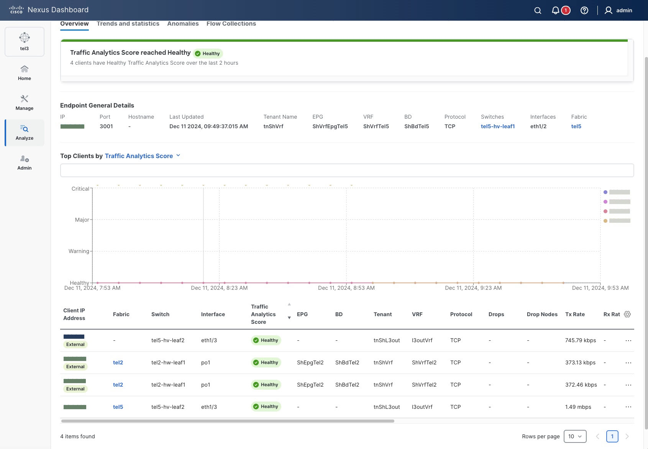Viewport: 648px width, 449px height.
Task: Click the last updated timestamp value
Action: (208, 126)
